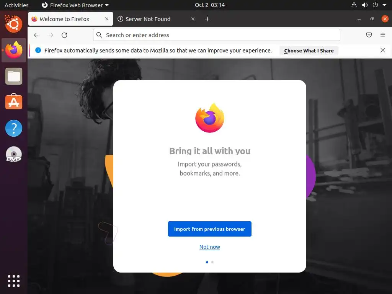
Task: Open the Help app in the dock
Action: coord(14,128)
